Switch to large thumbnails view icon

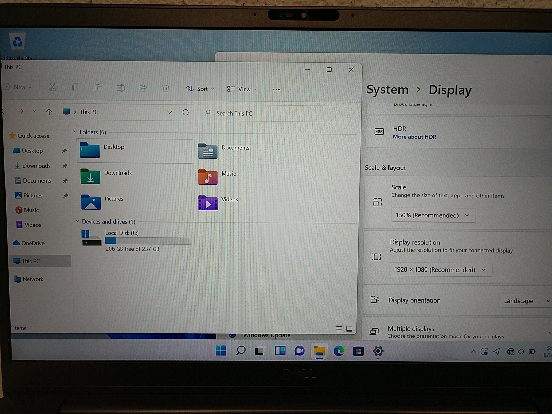point(349,329)
